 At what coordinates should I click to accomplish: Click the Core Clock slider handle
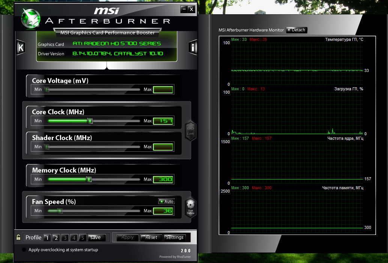click(90, 121)
